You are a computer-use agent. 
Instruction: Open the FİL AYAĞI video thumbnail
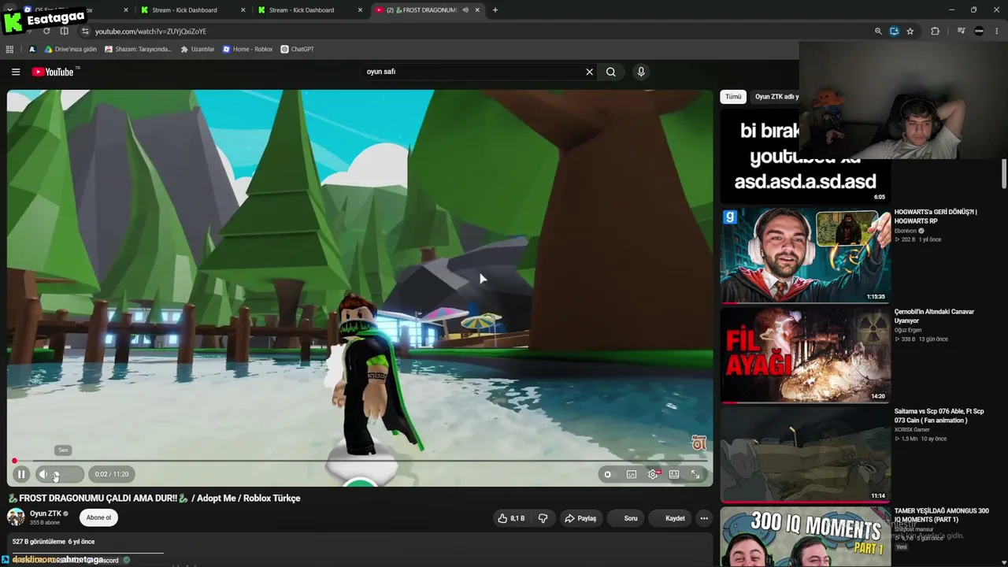tap(805, 354)
